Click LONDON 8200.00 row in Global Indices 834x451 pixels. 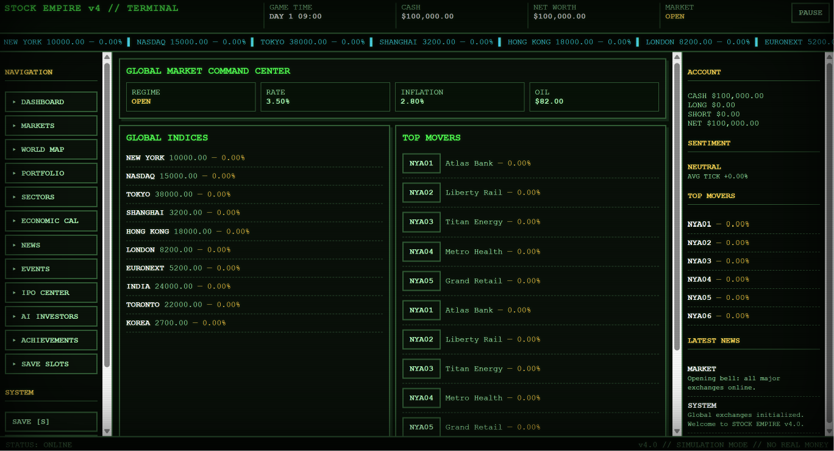(x=254, y=250)
